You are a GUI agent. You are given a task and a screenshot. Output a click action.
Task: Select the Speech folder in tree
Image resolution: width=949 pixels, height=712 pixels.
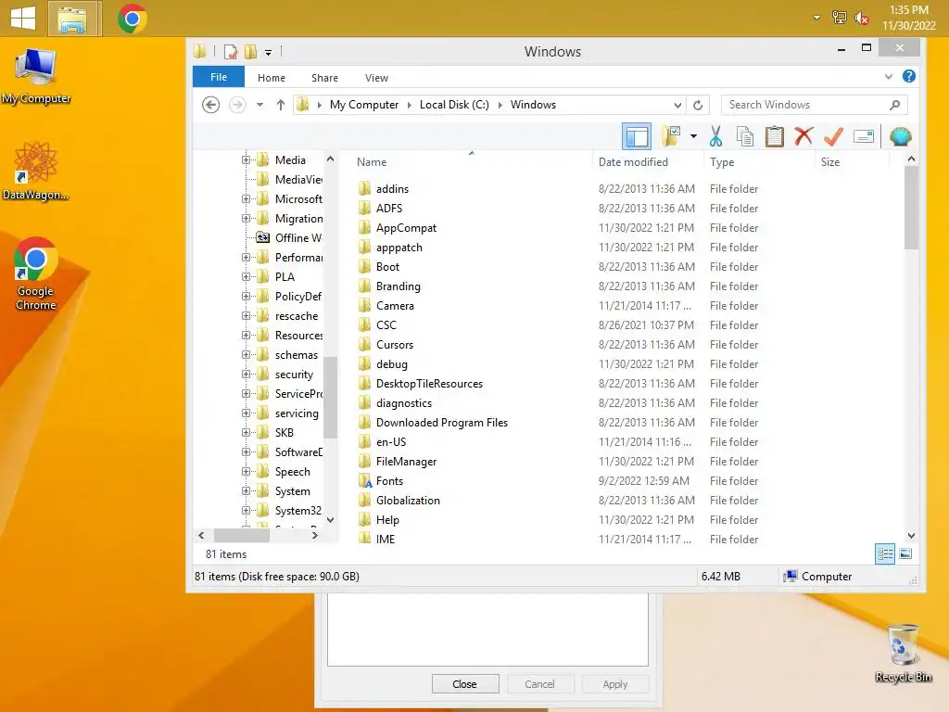(284, 472)
